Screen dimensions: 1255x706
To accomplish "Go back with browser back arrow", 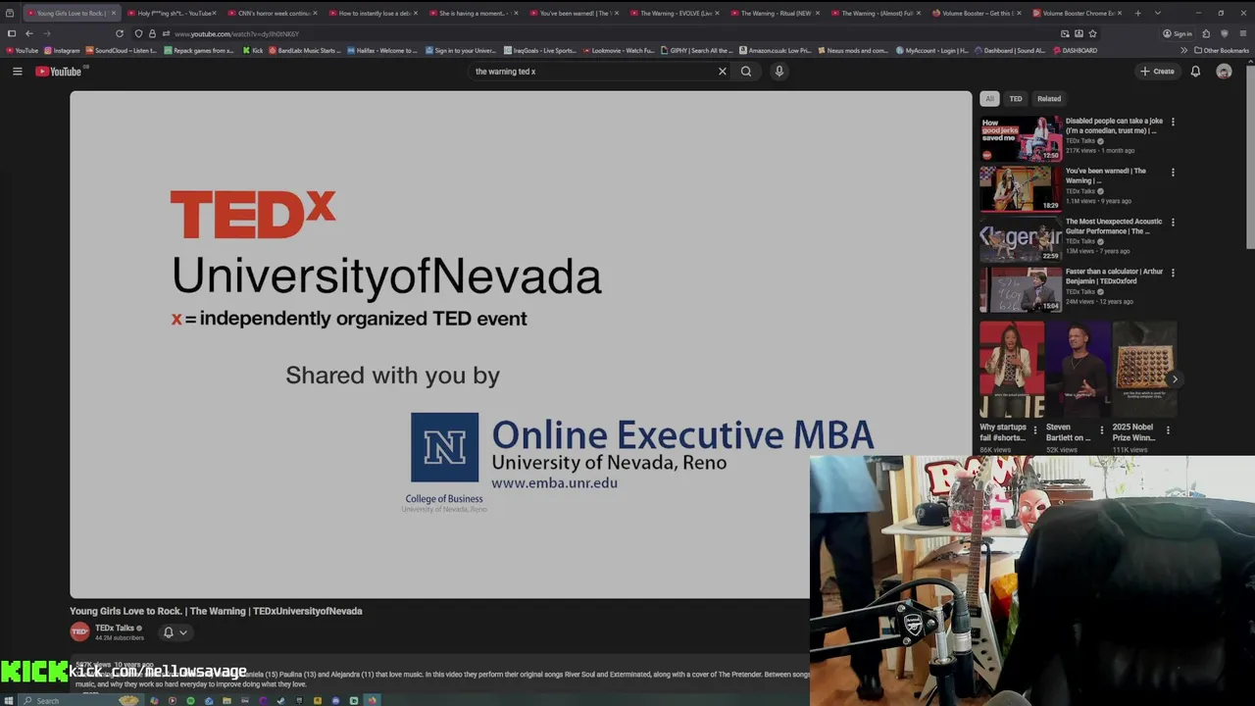I will tap(28, 33).
